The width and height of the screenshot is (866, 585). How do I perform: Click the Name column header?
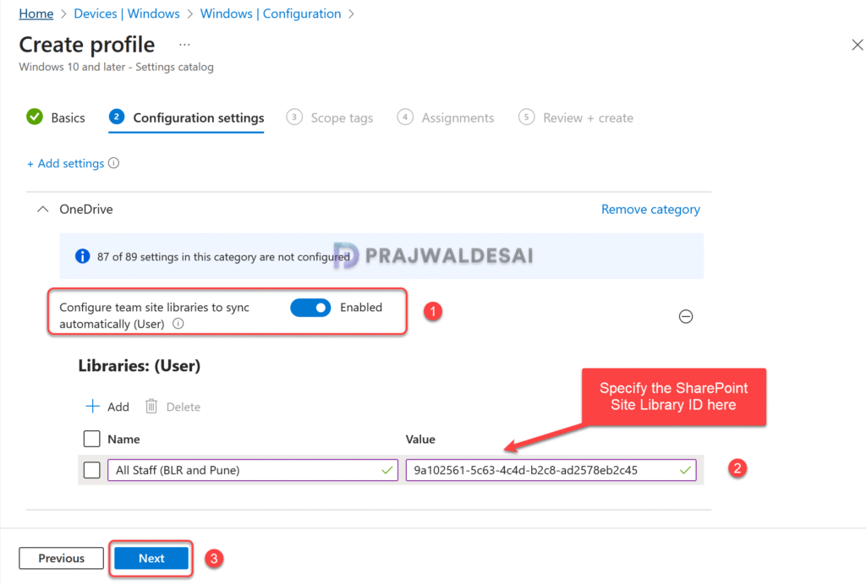(x=123, y=440)
